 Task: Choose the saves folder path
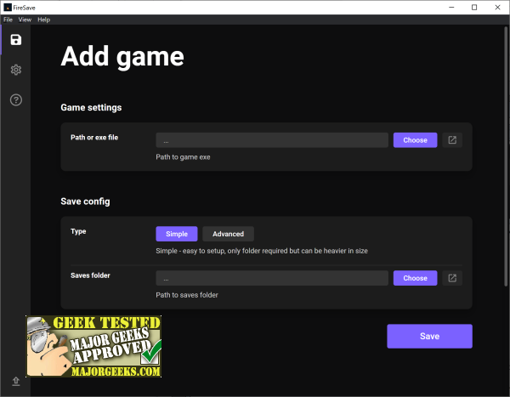pos(415,278)
